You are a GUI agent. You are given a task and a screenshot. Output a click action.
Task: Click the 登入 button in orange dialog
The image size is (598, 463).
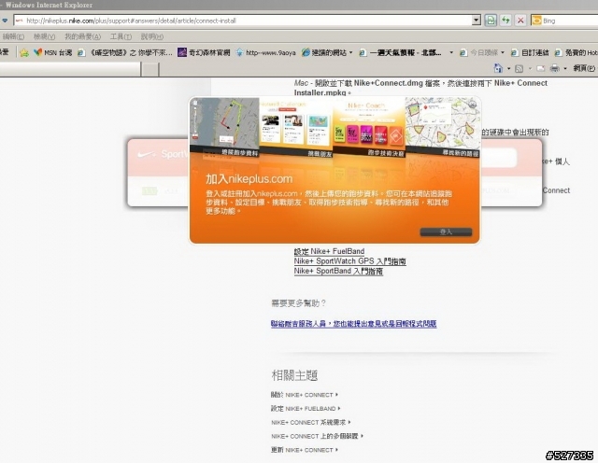pos(446,231)
